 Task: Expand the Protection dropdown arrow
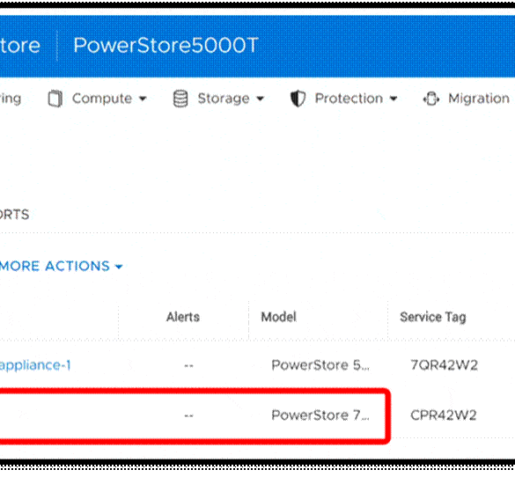click(394, 99)
